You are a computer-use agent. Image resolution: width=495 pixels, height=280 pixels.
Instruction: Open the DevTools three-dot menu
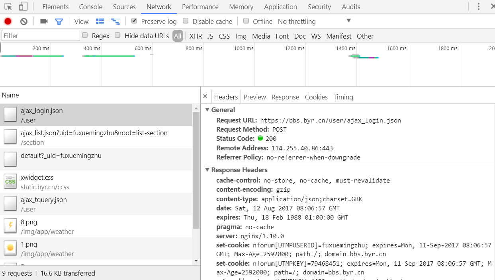pyautogui.click(x=479, y=7)
